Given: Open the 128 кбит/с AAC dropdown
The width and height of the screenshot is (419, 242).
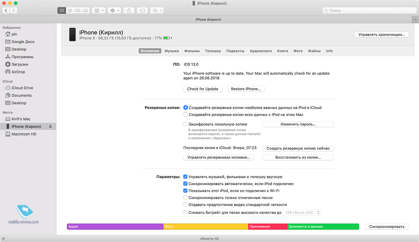Looking at the screenshot, I should pos(302,213).
